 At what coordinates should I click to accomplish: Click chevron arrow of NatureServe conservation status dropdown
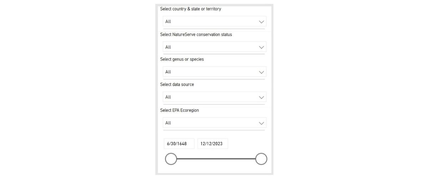click(x=261, y=47)
